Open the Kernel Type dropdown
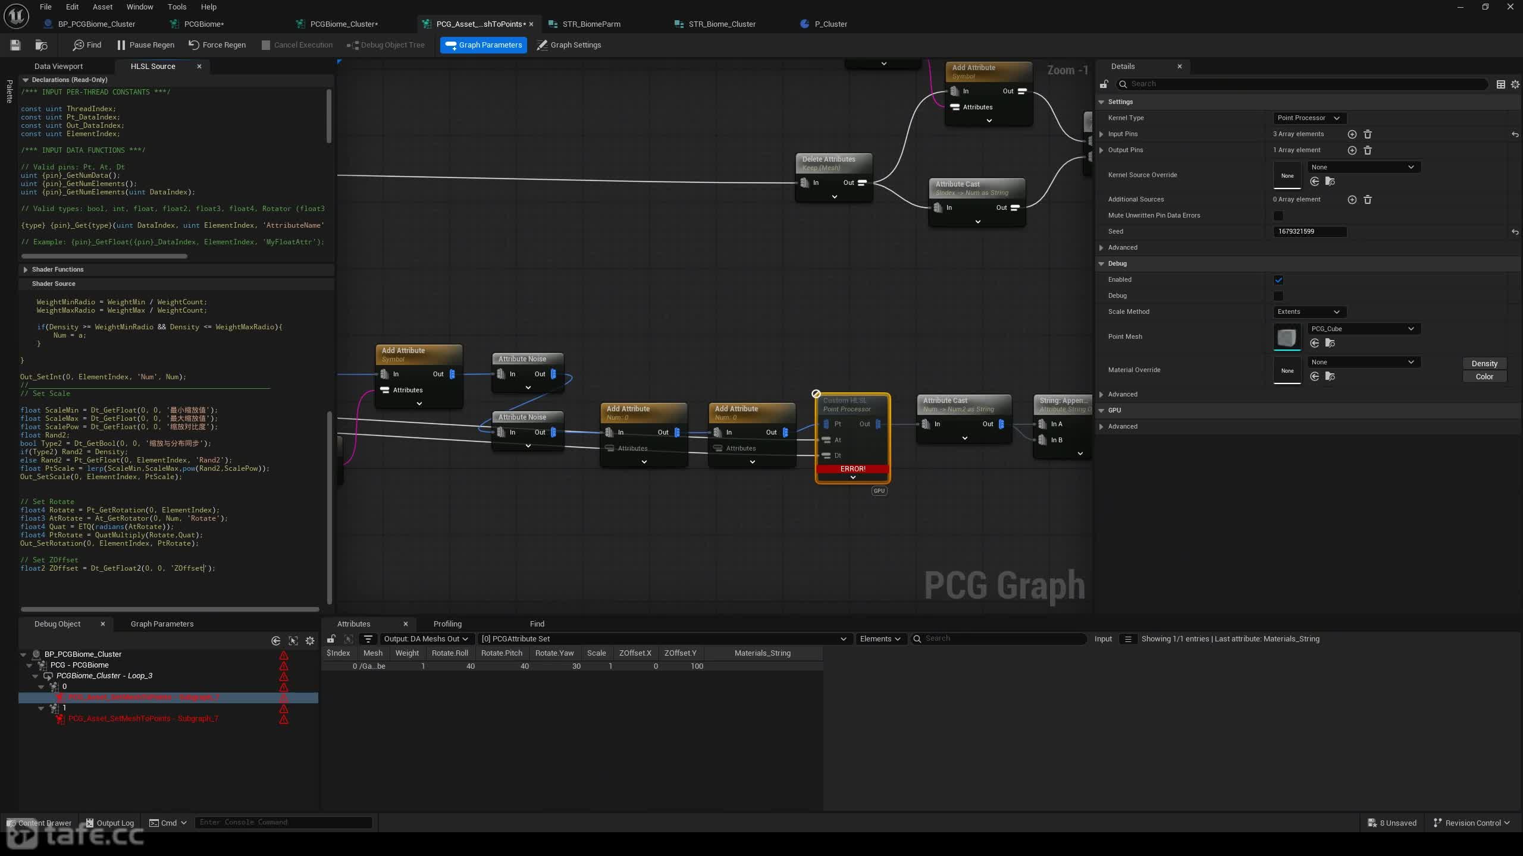The width and height of the screenshot is (1523, 856). pyautogui.click(x=1309, y=118)
